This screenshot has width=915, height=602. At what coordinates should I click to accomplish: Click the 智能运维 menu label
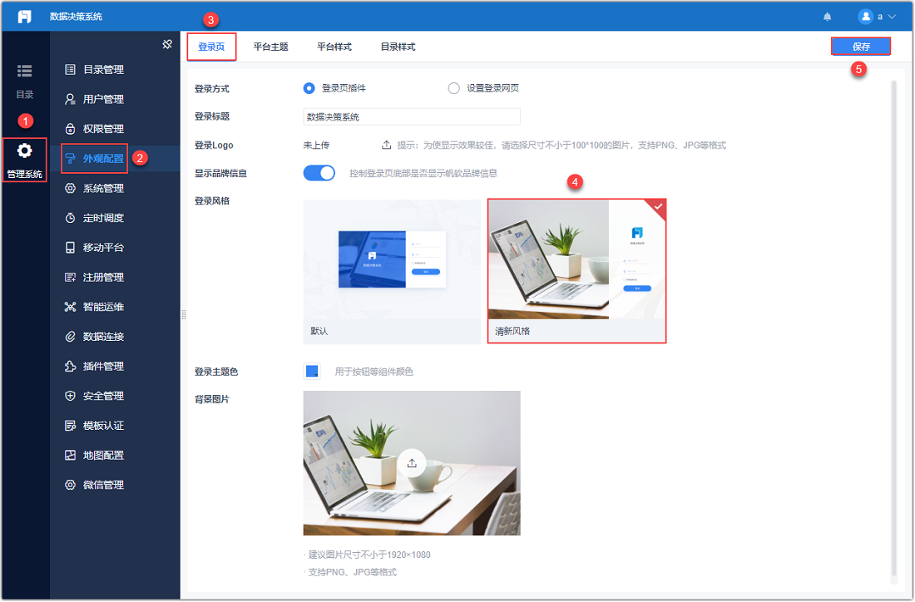(103, 306)
